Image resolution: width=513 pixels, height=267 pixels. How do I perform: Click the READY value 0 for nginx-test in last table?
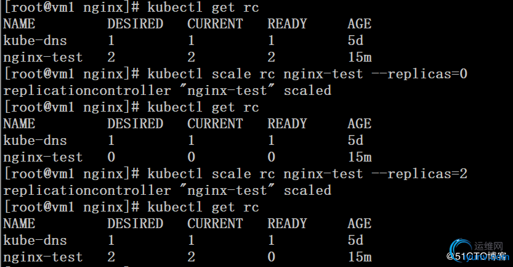(x=272, y=257)
